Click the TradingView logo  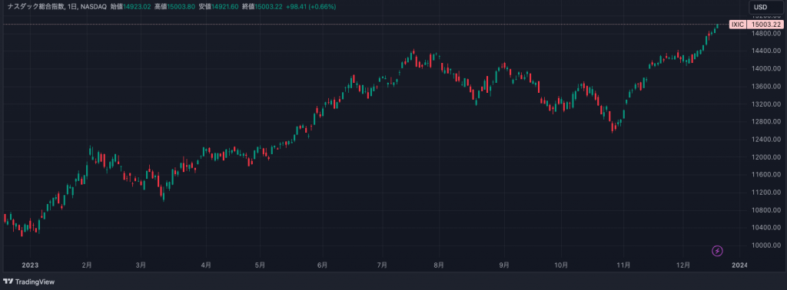coord(28,282)
